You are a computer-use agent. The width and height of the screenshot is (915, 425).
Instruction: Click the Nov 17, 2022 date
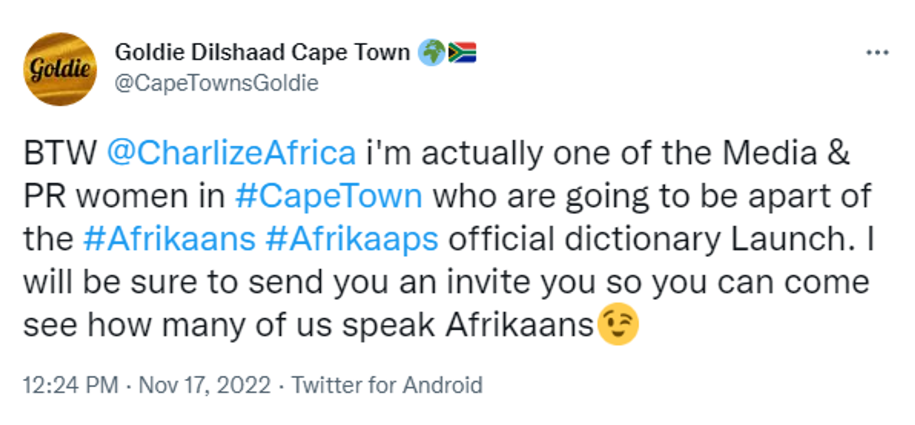click(x=204, y=385)
